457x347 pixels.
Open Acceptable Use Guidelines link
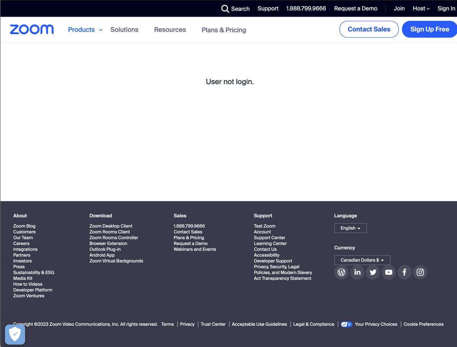tap(259, 324)
